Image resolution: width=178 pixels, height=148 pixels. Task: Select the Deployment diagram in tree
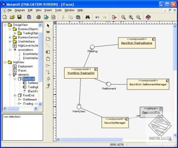pos(25,66)
